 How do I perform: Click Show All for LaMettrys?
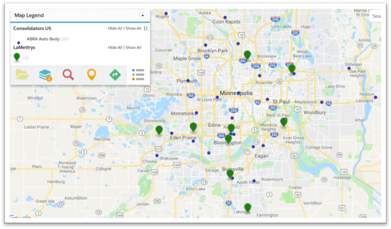(x=133, y=47)
